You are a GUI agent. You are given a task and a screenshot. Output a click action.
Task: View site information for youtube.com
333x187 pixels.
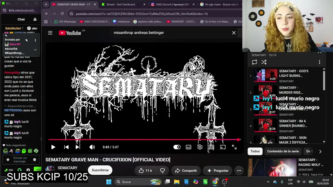click(x=71, y=14)
